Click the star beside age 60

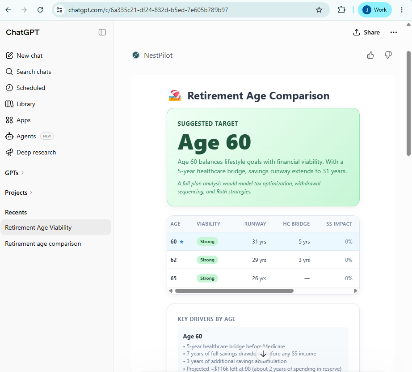click(x=181, y=242)
